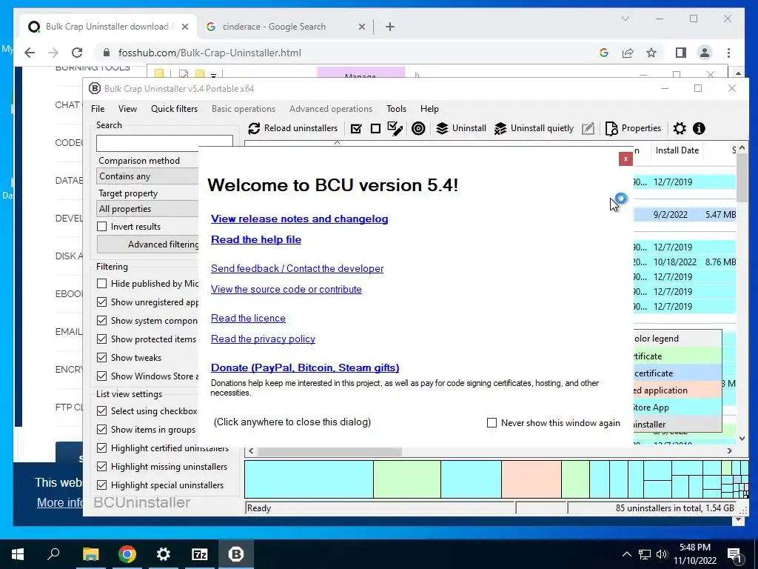
Task: Open a new Chrome tab
Action: [390, 27]
